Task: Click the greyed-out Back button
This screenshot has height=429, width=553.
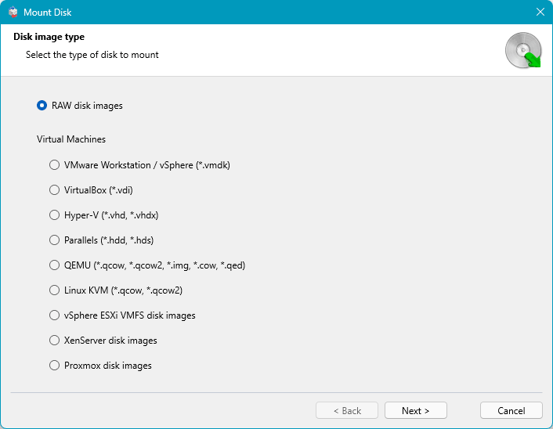Action: 347,411
